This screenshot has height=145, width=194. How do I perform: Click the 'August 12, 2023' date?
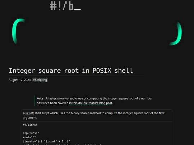20,80
